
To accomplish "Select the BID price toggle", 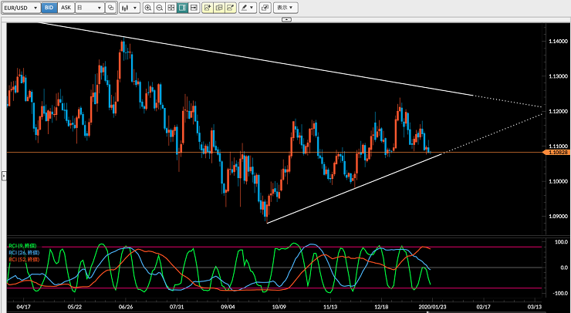I will click(x=49, y=8).
